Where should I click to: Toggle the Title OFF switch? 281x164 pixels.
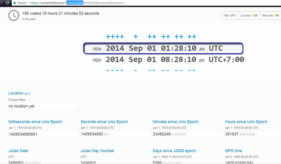click(x=230, y=16)
